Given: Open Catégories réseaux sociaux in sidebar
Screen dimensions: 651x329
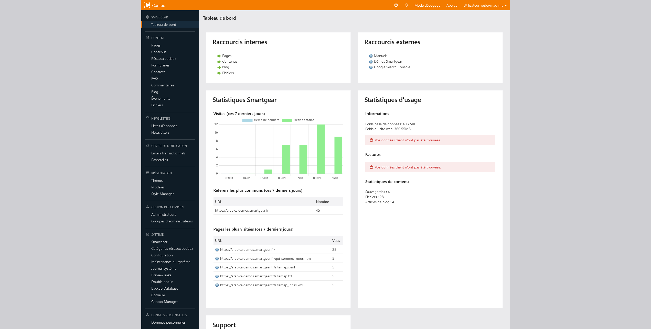Looking at the screenshot, I should 172,248.
